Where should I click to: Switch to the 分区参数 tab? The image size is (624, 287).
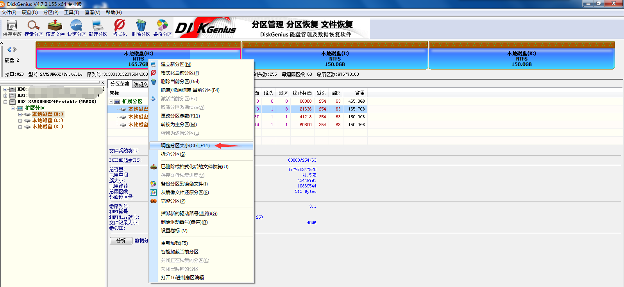[x=120, y=84]
